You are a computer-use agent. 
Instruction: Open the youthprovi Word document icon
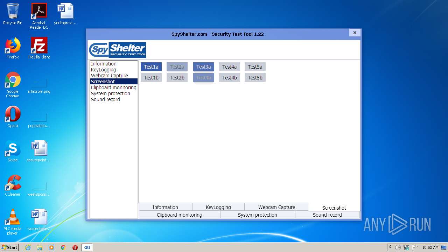coord(65,14)
